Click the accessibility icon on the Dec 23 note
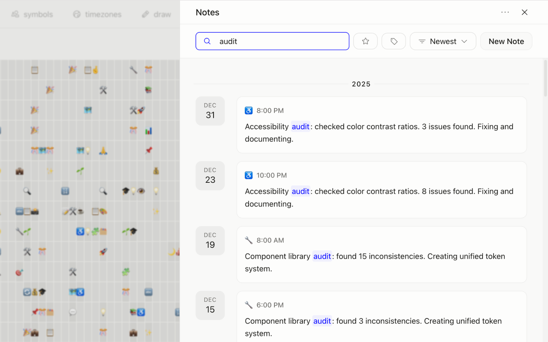The height and width of the screenshot is (342, 548). click(249, 175)
